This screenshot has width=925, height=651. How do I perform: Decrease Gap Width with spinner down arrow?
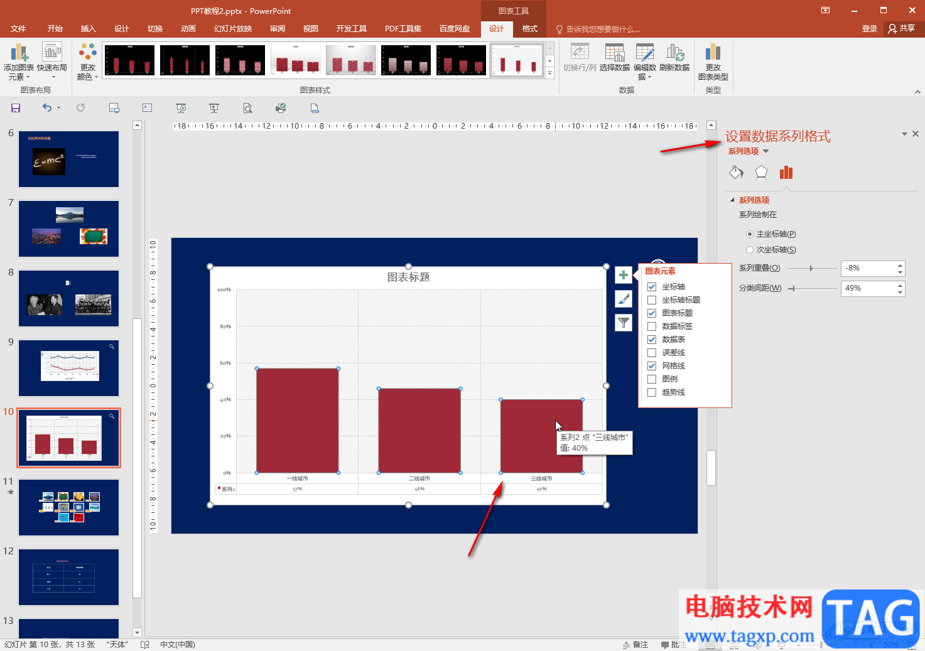point(901,292)
